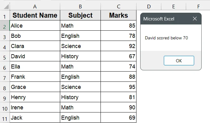Select row 11 header
Screen dimensions: 210x123
click(5, 118)
